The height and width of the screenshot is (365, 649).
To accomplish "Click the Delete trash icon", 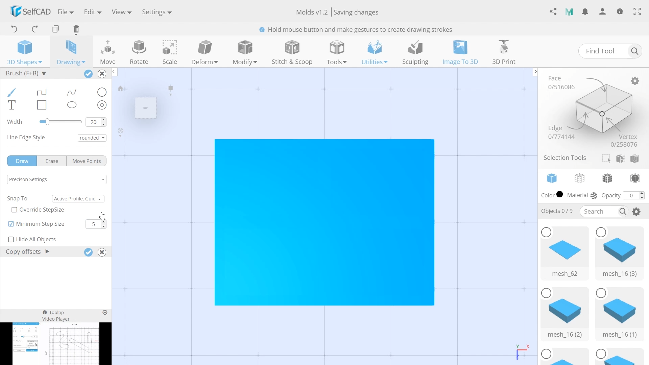I will pyautogui.click(x=76, y=30).
